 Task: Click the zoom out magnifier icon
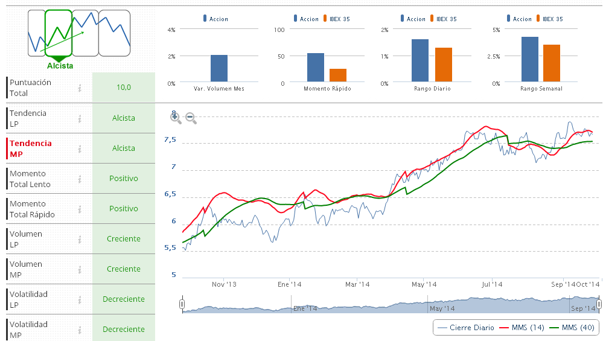click(x=191, y=118)
